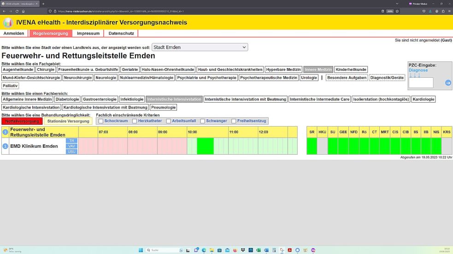Open the Firefox downloads panel

[x=430, y=11]
